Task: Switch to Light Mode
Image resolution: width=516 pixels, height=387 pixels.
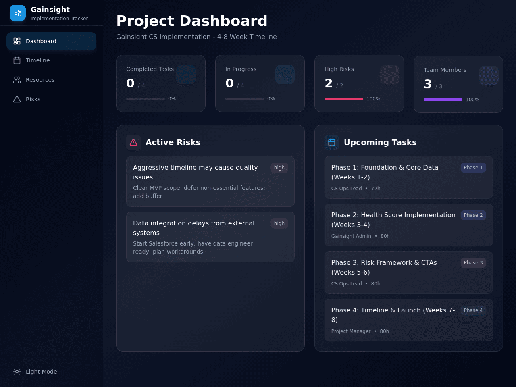Action: coord(51,372)
